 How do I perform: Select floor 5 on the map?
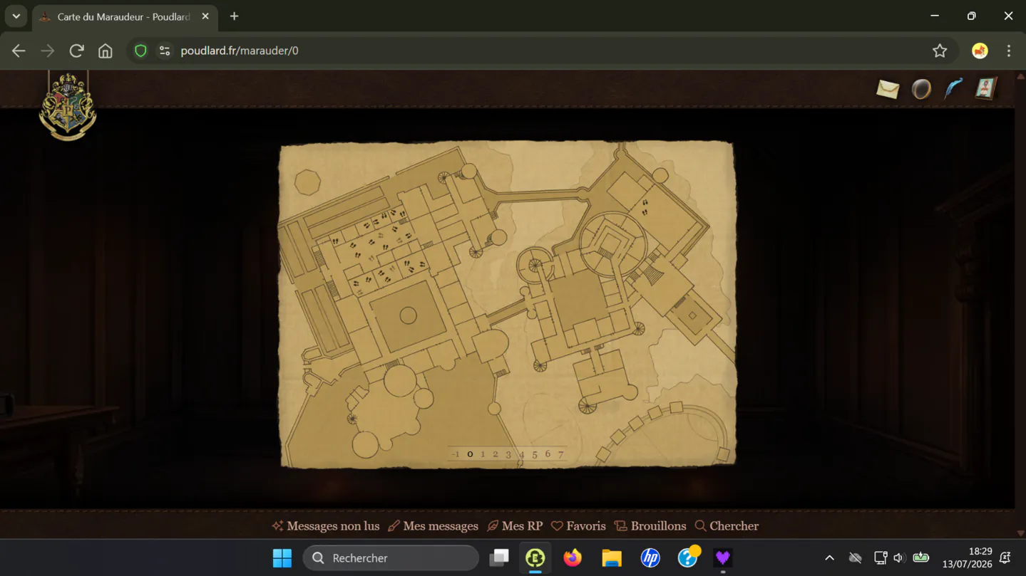(x=535, y=454)
